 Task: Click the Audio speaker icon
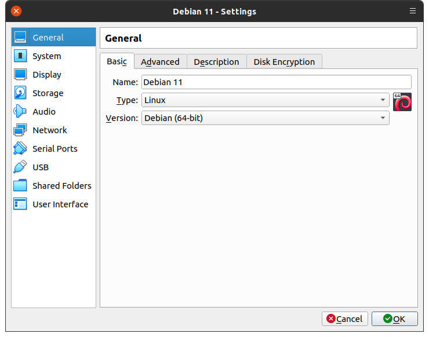pos(20,112)
